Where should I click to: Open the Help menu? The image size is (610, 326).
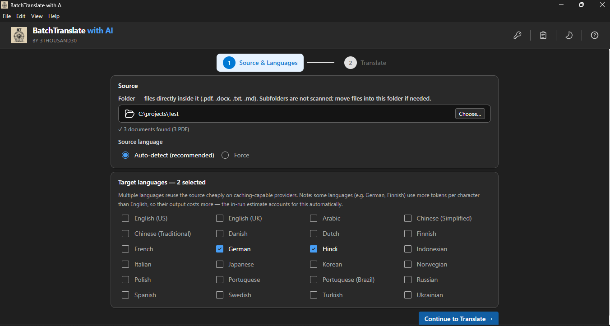tap(54, 16)
